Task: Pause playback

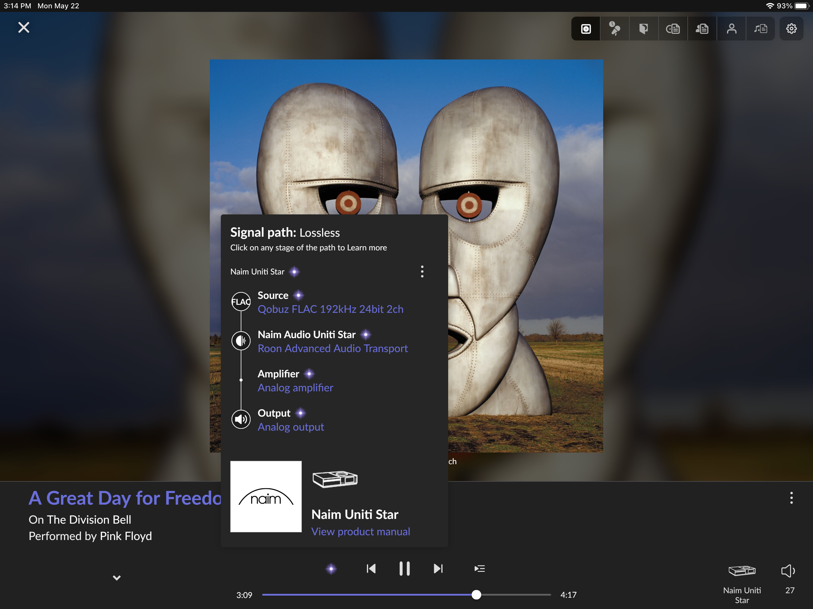Action: pyautogui.click(x=404, y=569)
